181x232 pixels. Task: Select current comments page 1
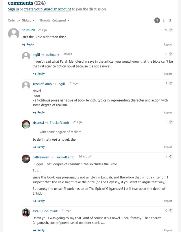pos(157,20)
